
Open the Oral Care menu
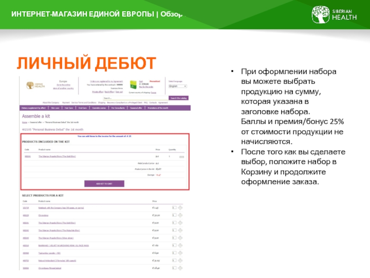tap(83, 108)
